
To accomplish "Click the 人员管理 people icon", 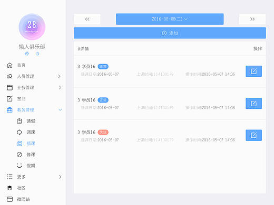I will pyautogui.click(x=9, y=76).
